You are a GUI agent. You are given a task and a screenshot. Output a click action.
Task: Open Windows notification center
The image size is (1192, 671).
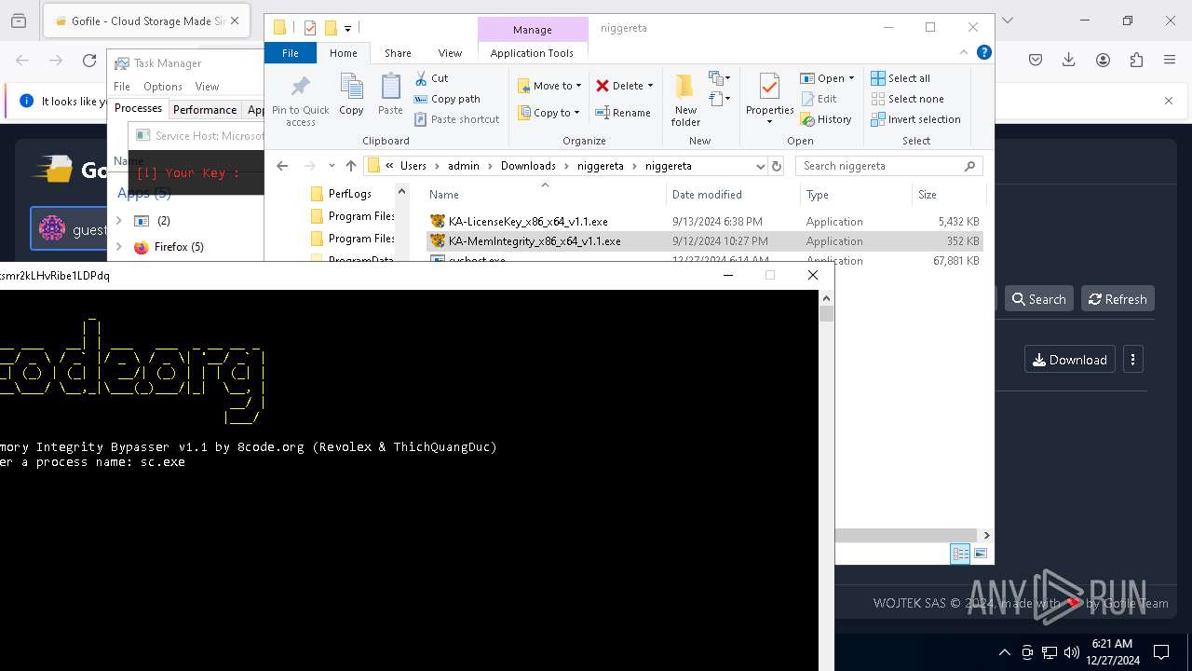pos(1161,652)
